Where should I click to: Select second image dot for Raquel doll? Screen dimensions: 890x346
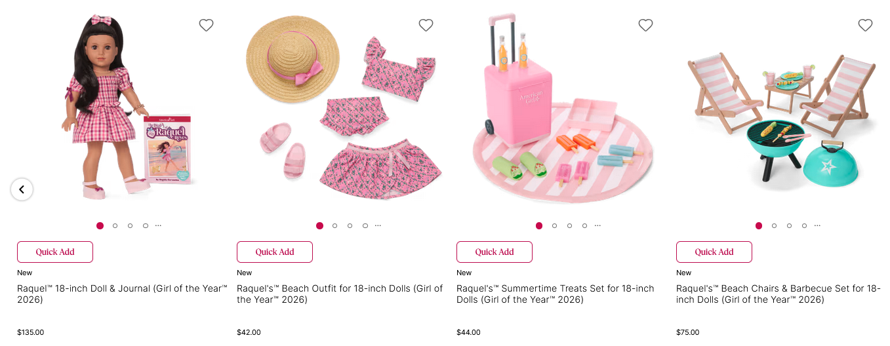pos(115,225)
